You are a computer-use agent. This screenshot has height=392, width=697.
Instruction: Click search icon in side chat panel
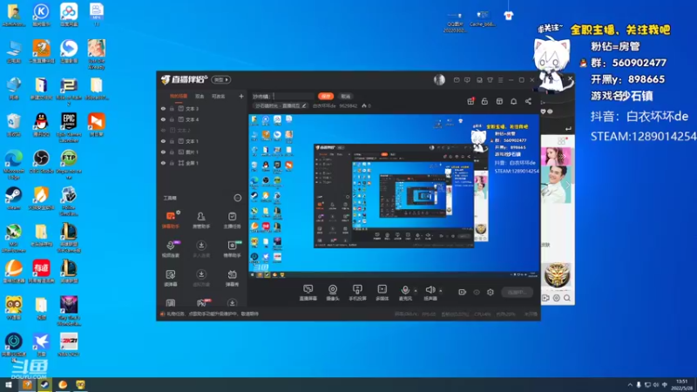[567, 298]
